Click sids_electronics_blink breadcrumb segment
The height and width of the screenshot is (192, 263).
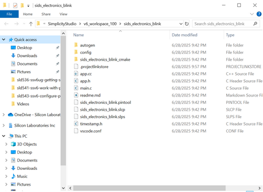click(x=142, y=24)
